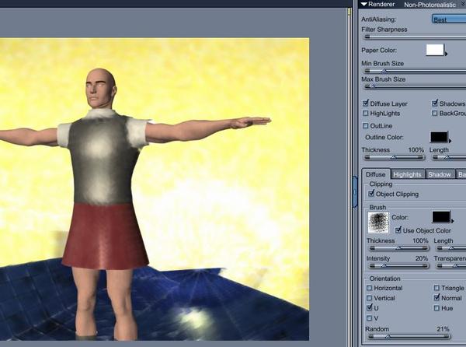This screenshot has width=466, height=347.
Task: Click the black Brush Color swatch
Action: (441, 217)
